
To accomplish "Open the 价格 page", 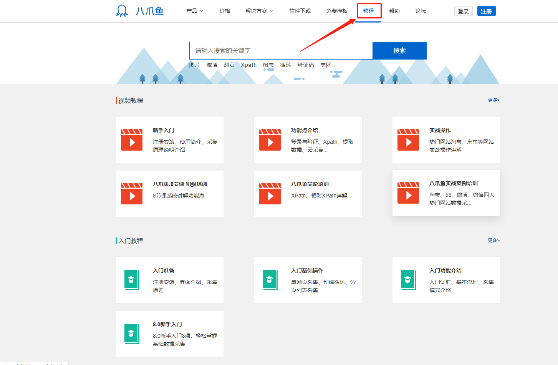I will click(x=225, y=11).
